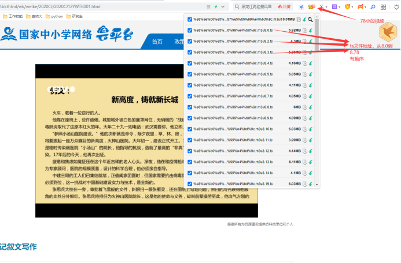Click the green lightning icon in address bar
This screenshot has height=263, width=401.
click(216, 6)
